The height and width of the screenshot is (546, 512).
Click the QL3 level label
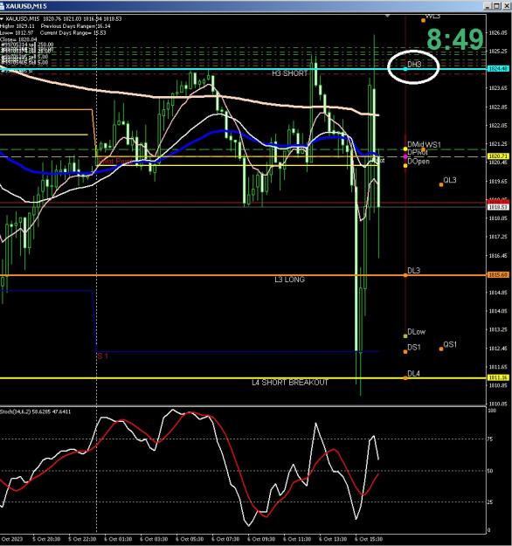tap(450, 180)
